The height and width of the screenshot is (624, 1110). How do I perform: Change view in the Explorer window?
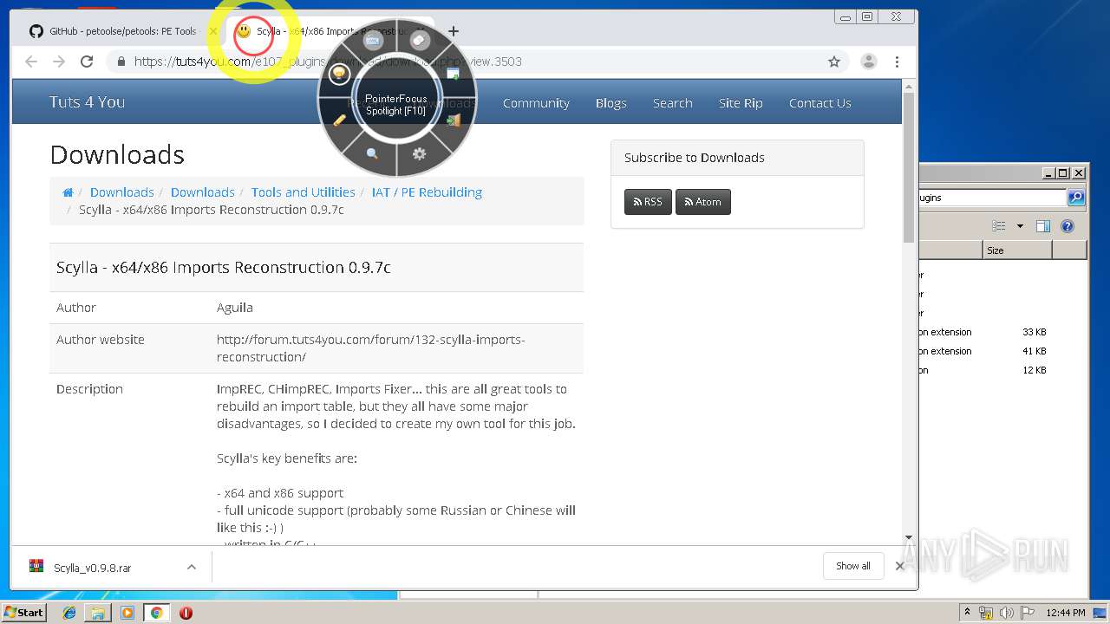pyautogui.click(x=999, y=226)
